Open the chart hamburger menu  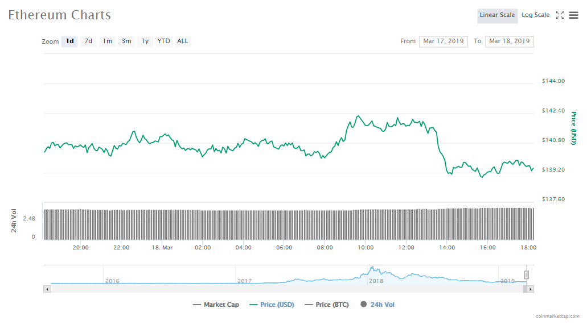pyautogui.click(x=573, y=15)
